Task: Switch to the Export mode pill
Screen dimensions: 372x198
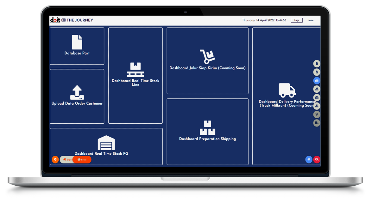Action: tap(67, 160)
